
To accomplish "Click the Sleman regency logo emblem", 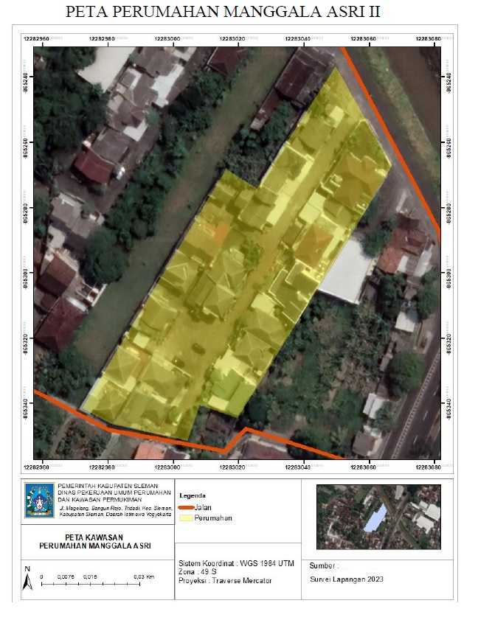I will tap(39, 500).
